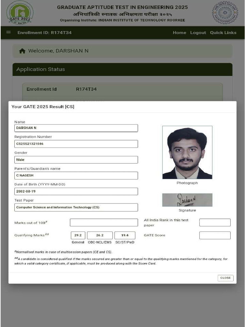
Task: Click the R174T34 value in the Enrollment Id row
Action: (x=86, y=89)
